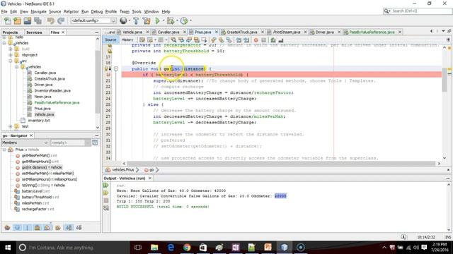
Task: Open File Explorer from the Windows taskbar
Action: [154, 248]
